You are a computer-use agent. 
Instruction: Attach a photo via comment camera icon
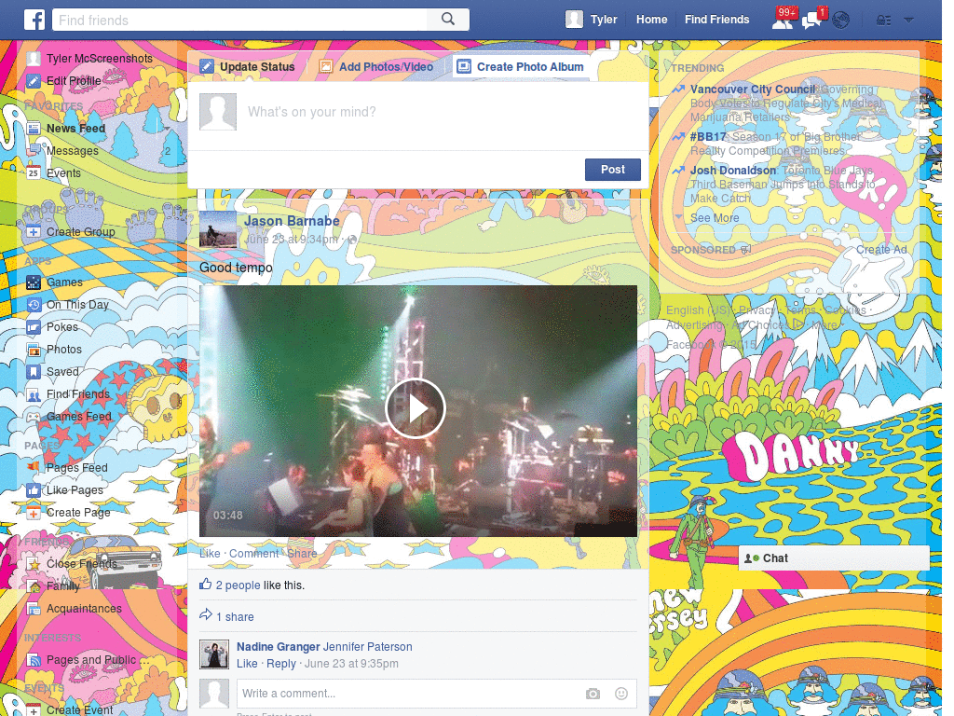(x=593, y=694)
